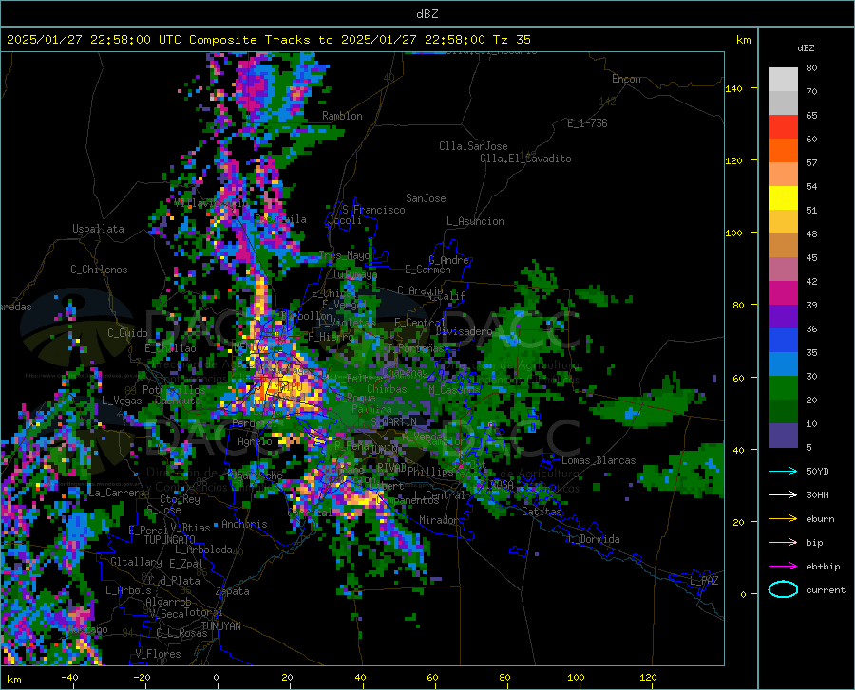Click the Clla.SanJose label
Screen dimensions: 855x690
point(473,146)
